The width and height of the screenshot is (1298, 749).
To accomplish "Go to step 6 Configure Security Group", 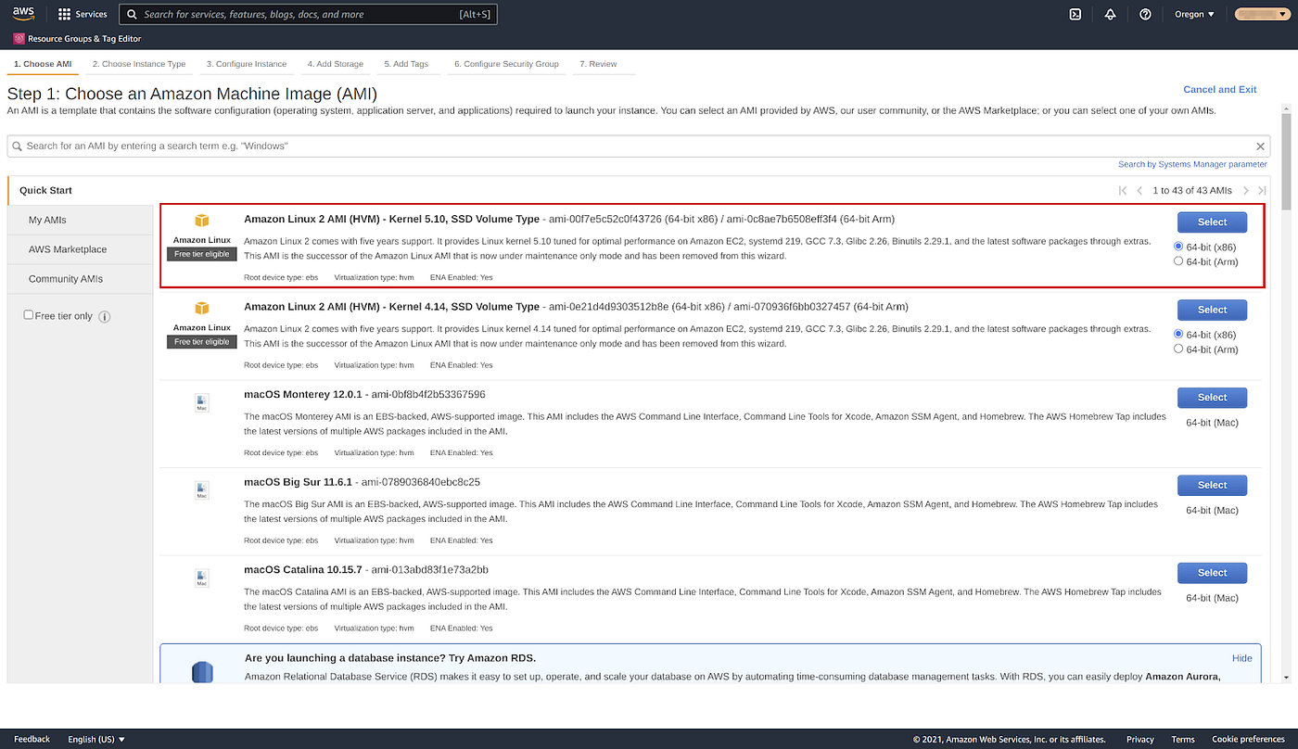I will coord(506,64).
